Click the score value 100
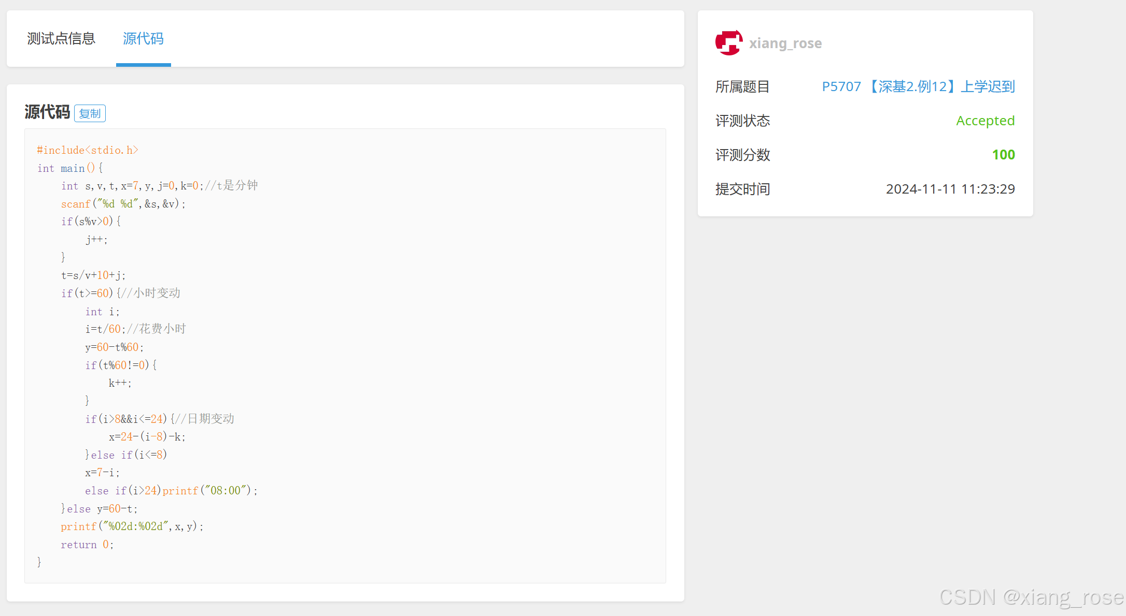This screenshot has height=616, width=1126. 1003,155
